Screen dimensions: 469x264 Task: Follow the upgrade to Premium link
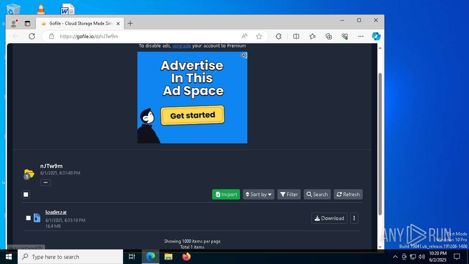click(x=181, y=46)
